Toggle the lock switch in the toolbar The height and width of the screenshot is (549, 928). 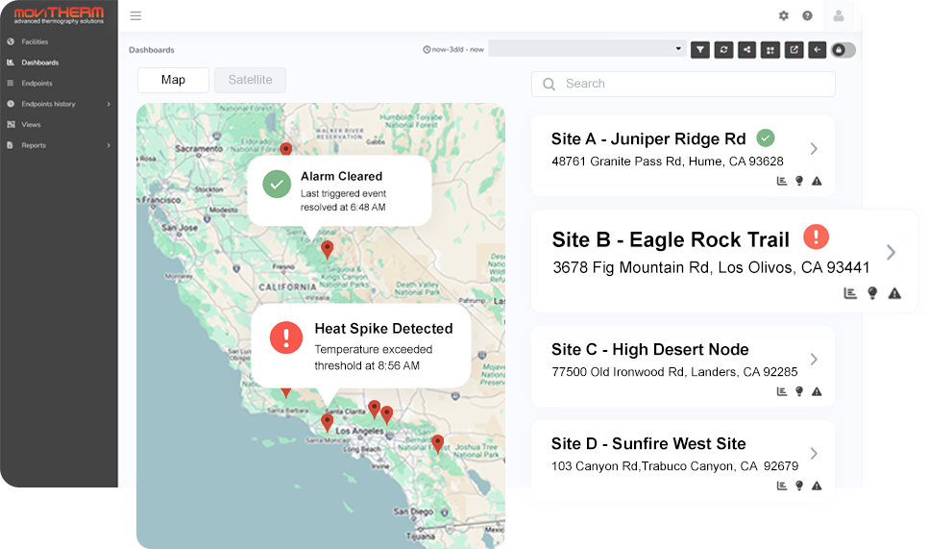coord(843,49)
